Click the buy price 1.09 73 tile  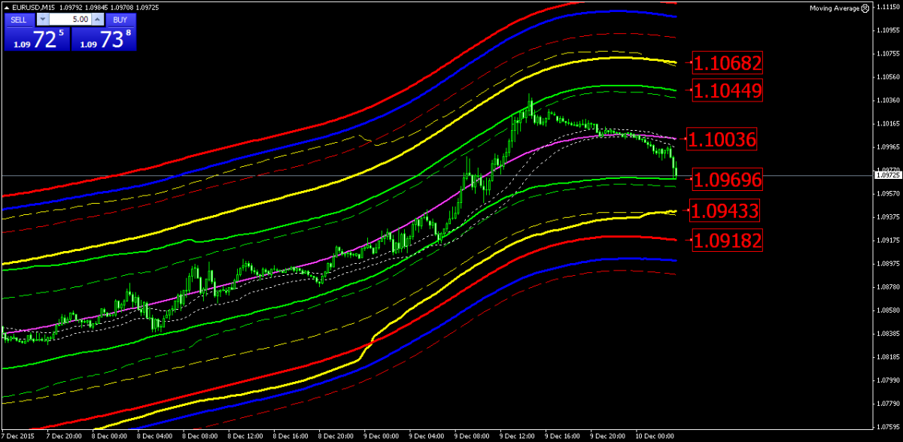click(105, 40)
